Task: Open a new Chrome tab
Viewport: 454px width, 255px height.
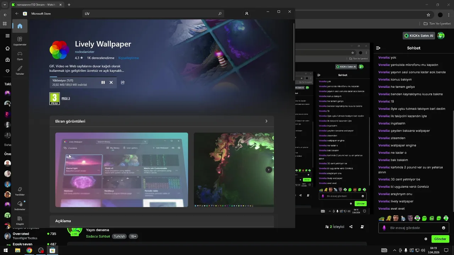Action: pos(69,5)
